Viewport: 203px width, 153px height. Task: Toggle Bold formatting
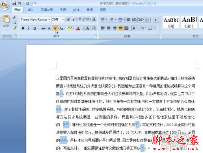tap(23, 28)
